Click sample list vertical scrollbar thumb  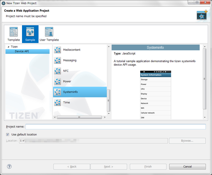pyautogui.click(x=109, y=100)
